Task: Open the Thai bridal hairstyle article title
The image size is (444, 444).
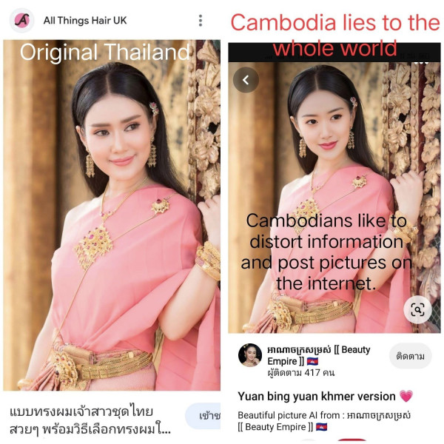Action: (90, 420)
